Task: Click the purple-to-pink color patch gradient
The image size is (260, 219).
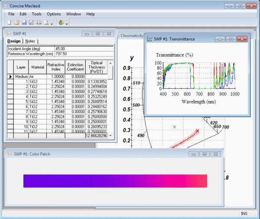Action: tap(115, 181)
